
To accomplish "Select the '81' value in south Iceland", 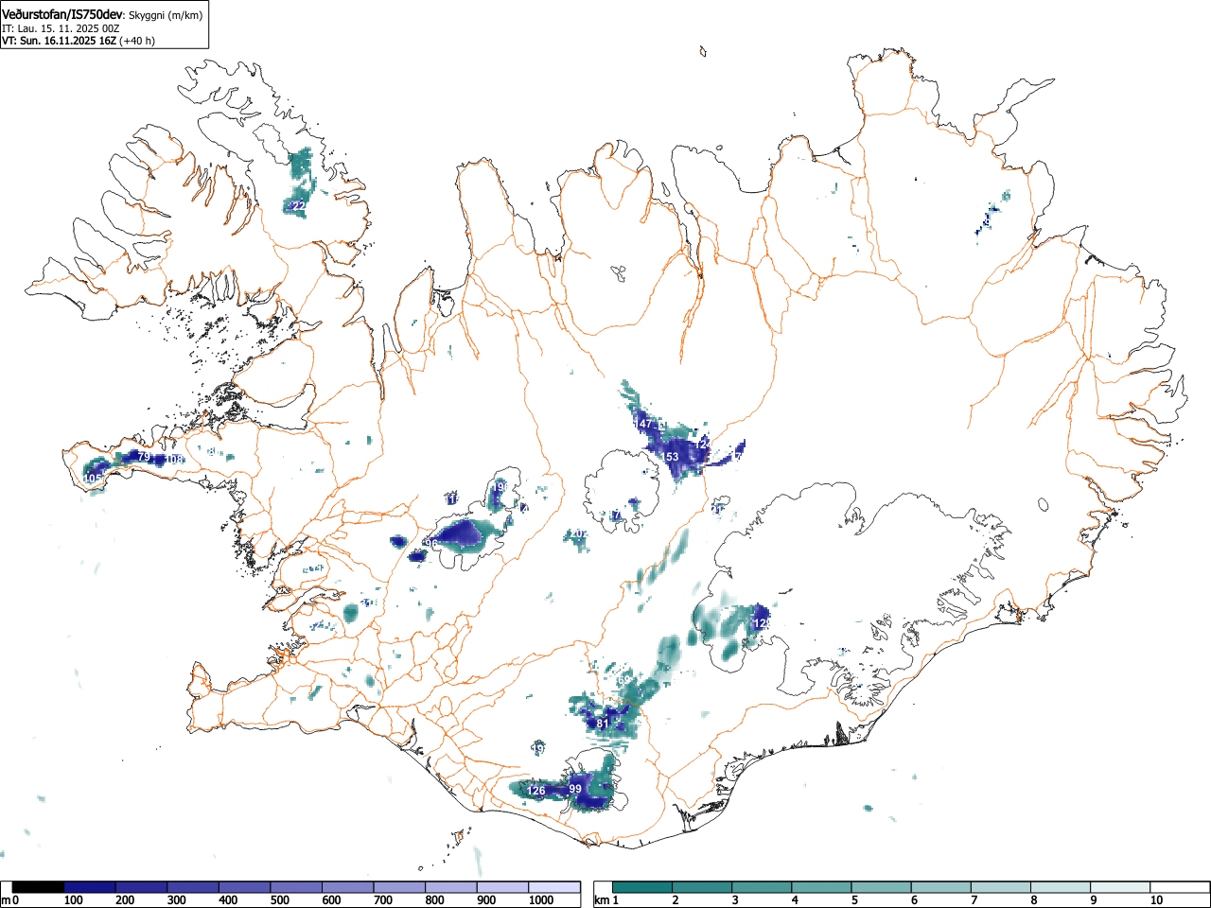I will click(x=603, y=725).
